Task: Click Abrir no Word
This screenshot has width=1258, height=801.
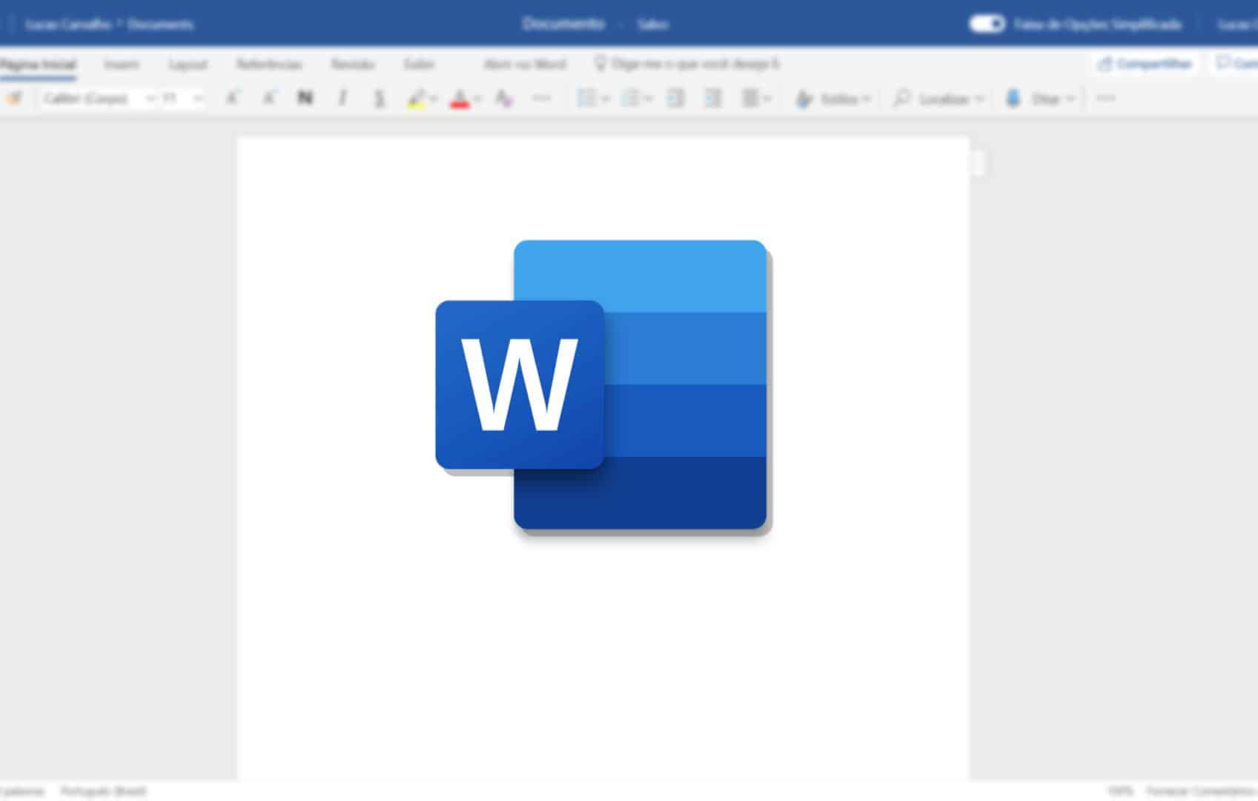Action: click(x=523, y=65)
